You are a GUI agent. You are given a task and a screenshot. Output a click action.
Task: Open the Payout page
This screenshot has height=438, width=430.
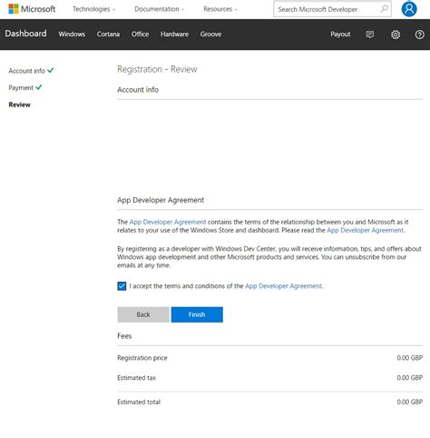click(x=340, y=35)
